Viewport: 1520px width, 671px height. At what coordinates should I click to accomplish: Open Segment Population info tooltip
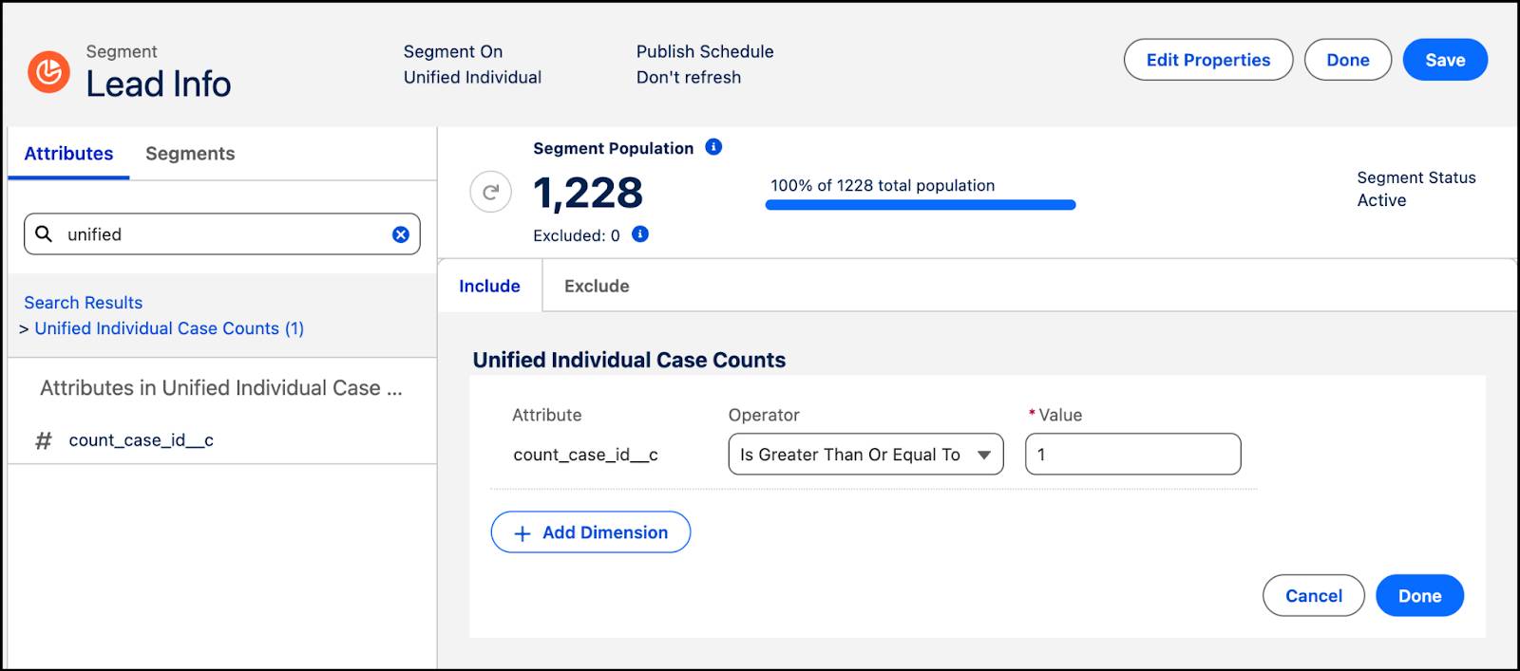pos(713,147)
